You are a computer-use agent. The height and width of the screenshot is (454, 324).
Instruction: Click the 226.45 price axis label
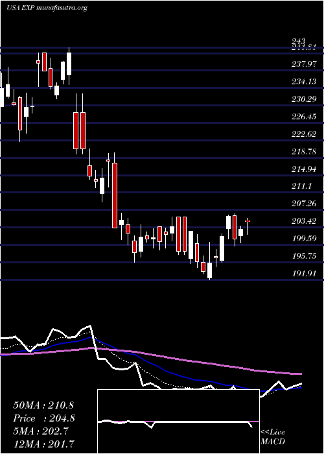tap(304, 117)
